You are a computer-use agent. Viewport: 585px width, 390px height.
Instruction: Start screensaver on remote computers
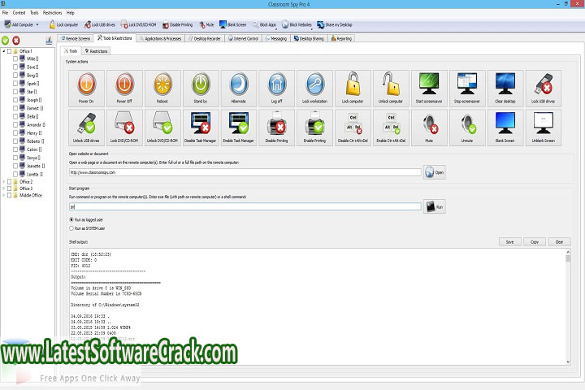[x=429, y=88]
